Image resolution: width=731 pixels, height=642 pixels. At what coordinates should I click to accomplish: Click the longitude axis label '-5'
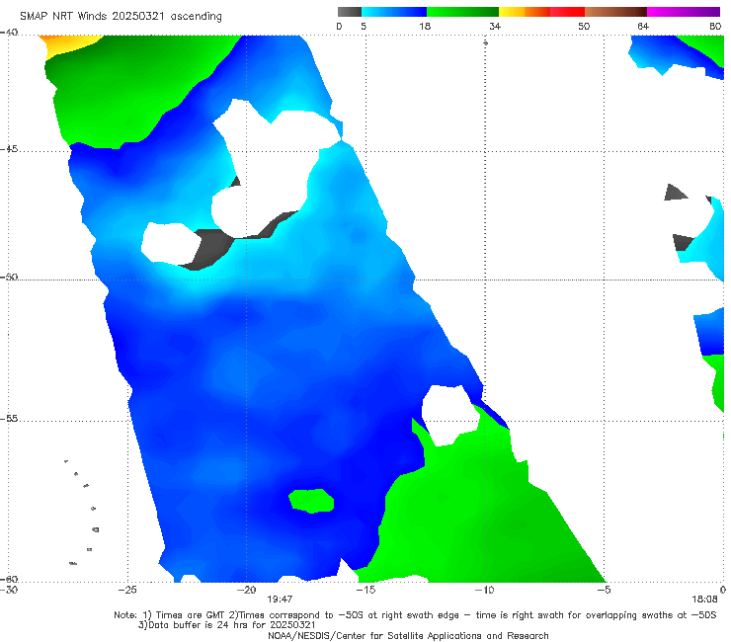click(x=604, y=590)
